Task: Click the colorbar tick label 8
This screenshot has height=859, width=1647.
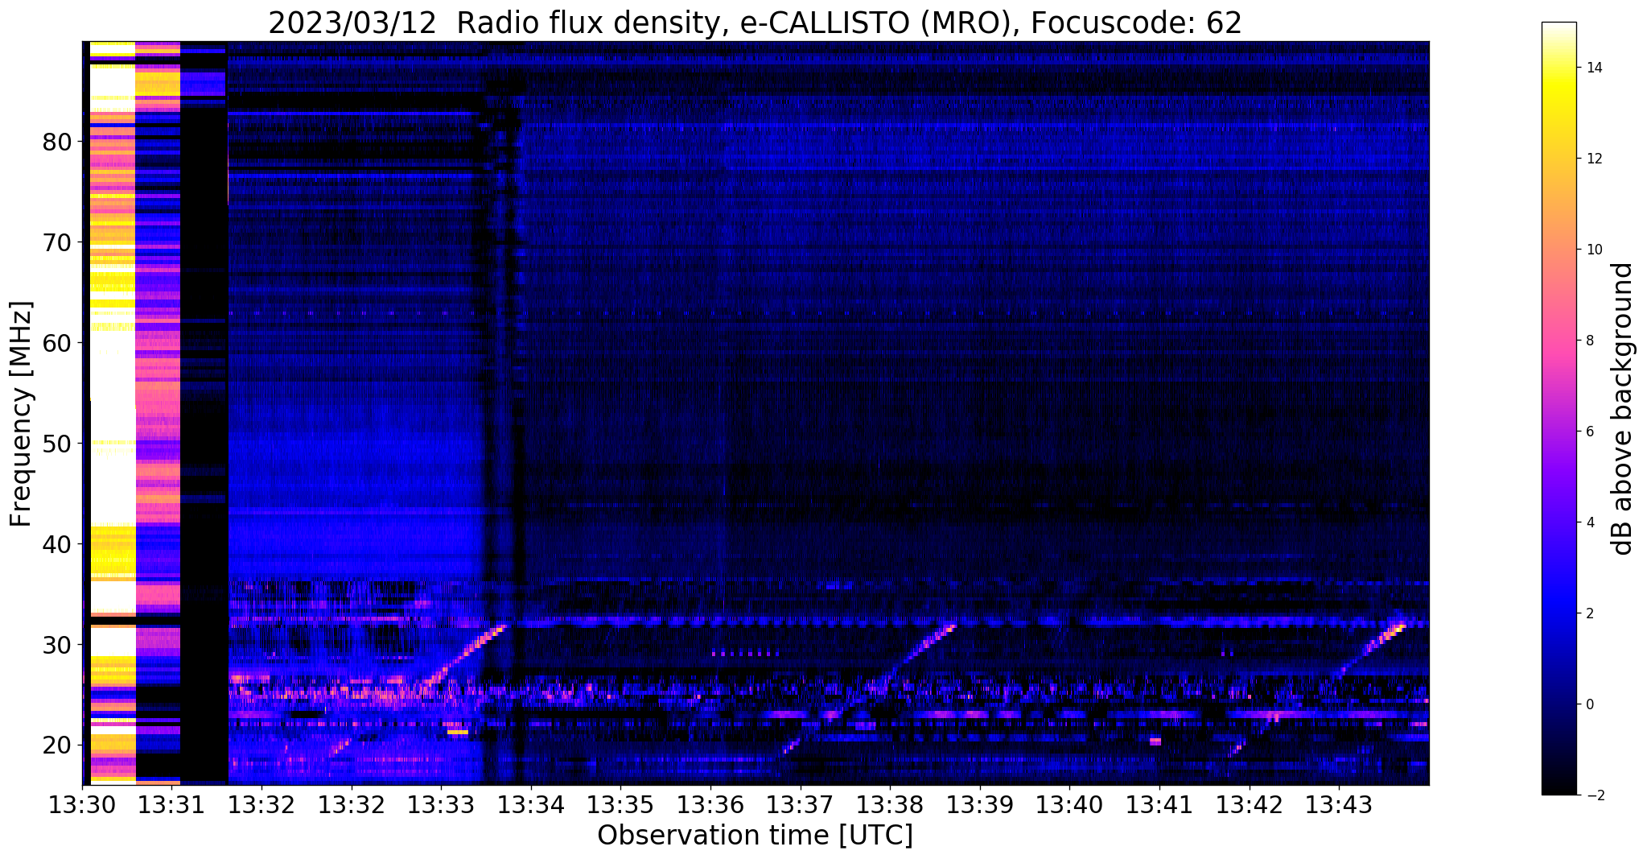Action: click(1589, 341)
